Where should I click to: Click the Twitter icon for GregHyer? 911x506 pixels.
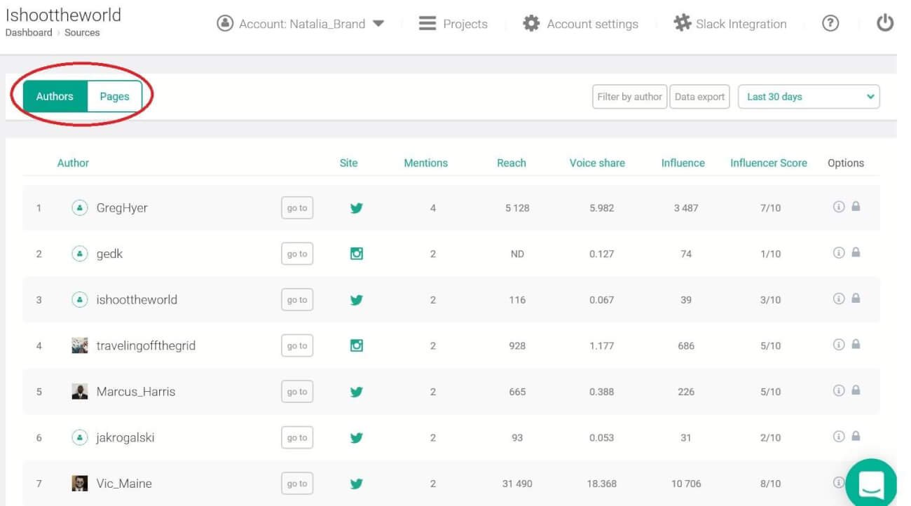click(x=356, y=208)
